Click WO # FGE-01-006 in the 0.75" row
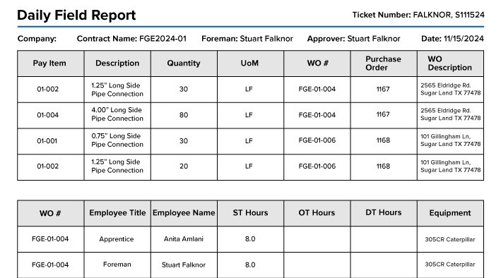This screenshot has width=501, height=278. [317, 140]
